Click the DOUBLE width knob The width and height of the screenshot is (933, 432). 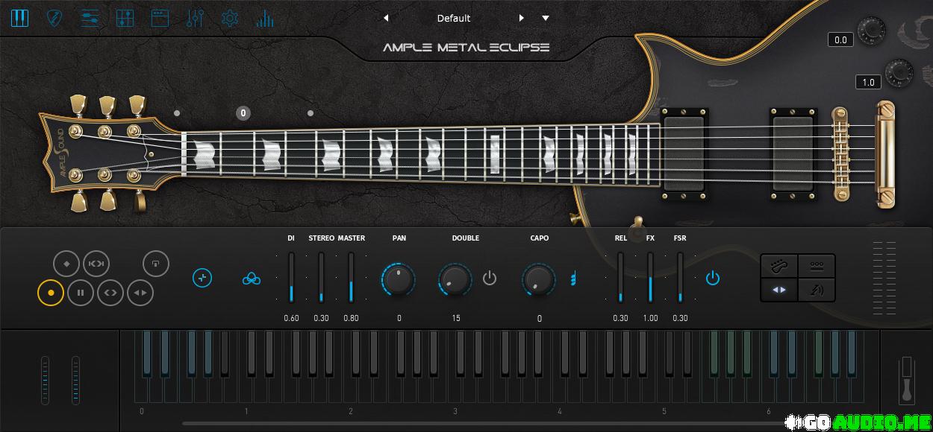pyautogui.click(x=455, y=279)
